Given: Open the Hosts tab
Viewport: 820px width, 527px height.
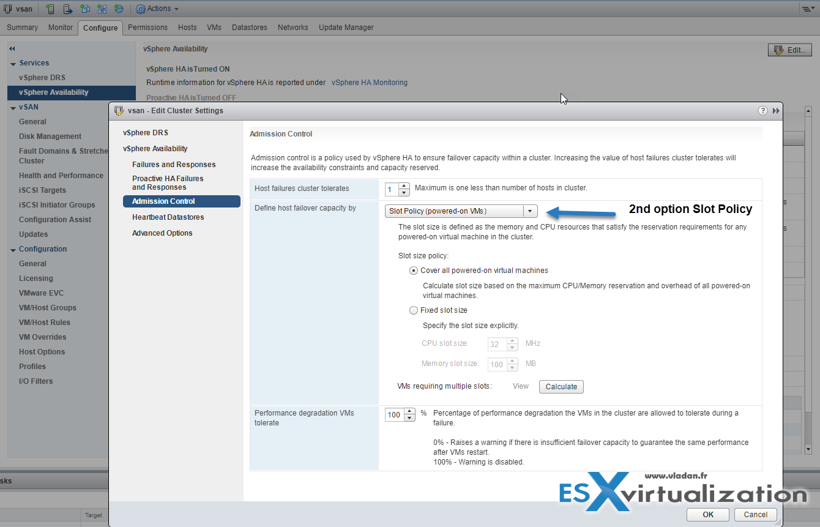Looking at the screenshot, I should point(187,28).
